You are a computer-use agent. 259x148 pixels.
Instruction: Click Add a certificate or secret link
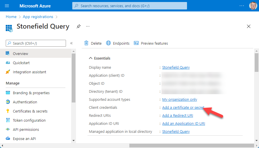(x=183, y=108)
